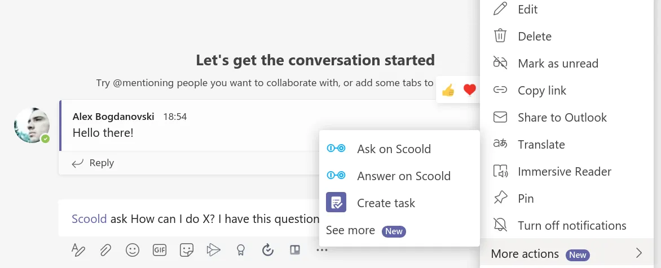Image resolution: width=661 pixels, height=268 pixels.
Task: Open the Sticker picker icon
Action: click(187, 250)
